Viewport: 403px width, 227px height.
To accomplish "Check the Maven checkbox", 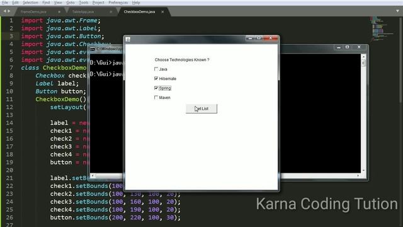I will pyautogui.click(x=156, y=98).
